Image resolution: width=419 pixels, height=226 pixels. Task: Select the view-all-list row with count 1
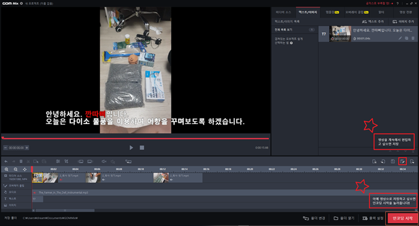[x=295, y=29]
